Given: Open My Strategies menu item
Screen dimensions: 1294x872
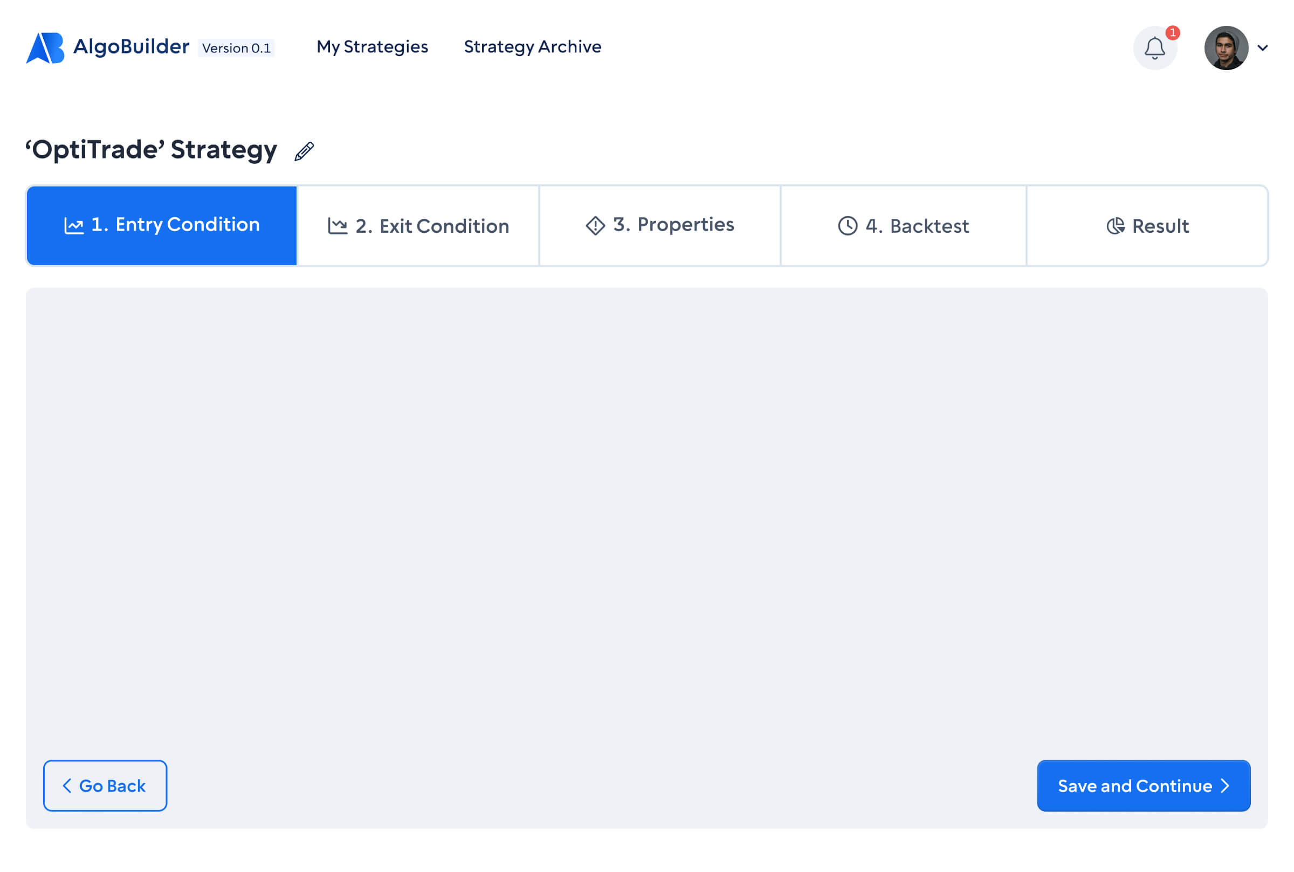Looking at the screenshot, I should pos(372,47).
